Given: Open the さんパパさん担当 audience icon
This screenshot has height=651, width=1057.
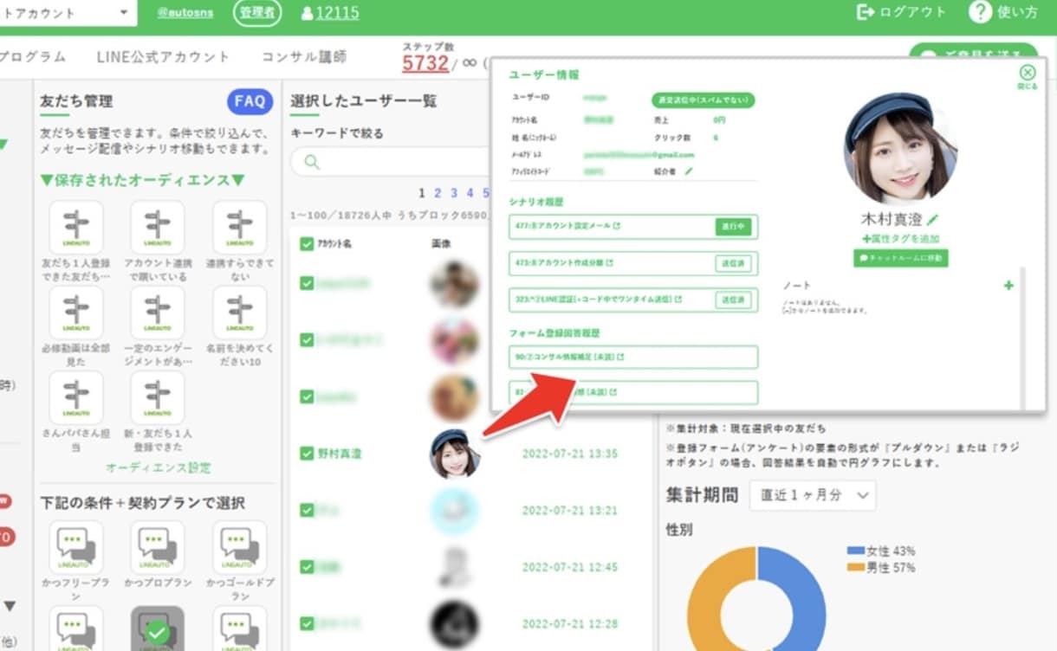Looking at the screenshot, I should click(76, 397).
